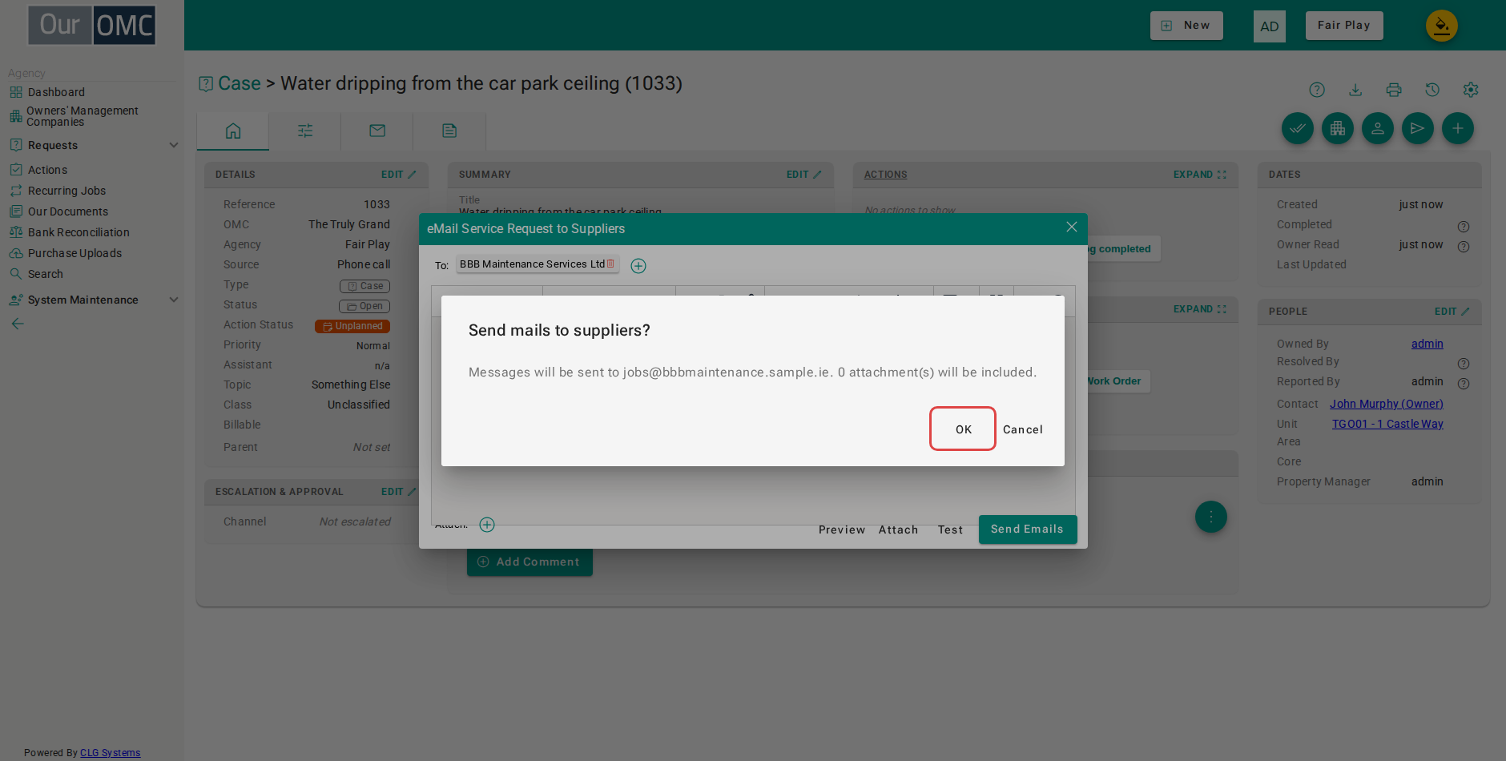
Task: Cancel the send mails confirmation
Action: [1023, 429]
